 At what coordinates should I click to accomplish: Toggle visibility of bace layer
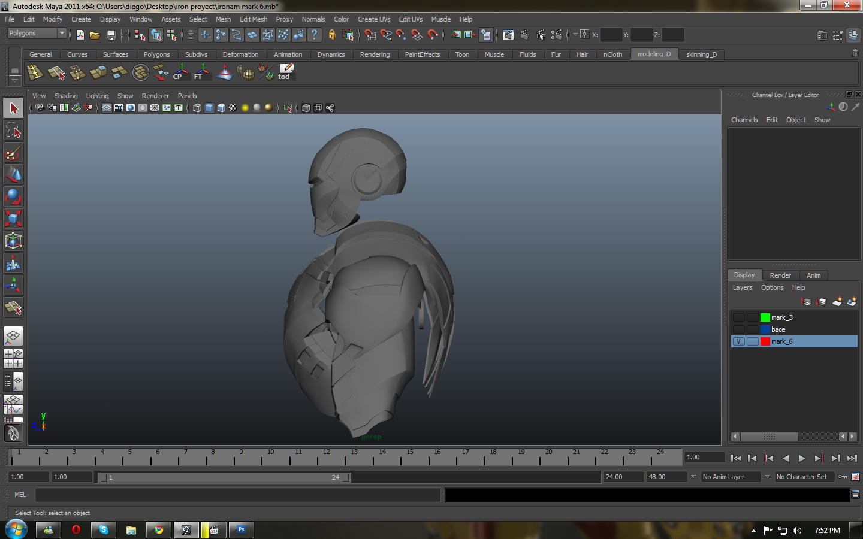[x=738, y=329]
